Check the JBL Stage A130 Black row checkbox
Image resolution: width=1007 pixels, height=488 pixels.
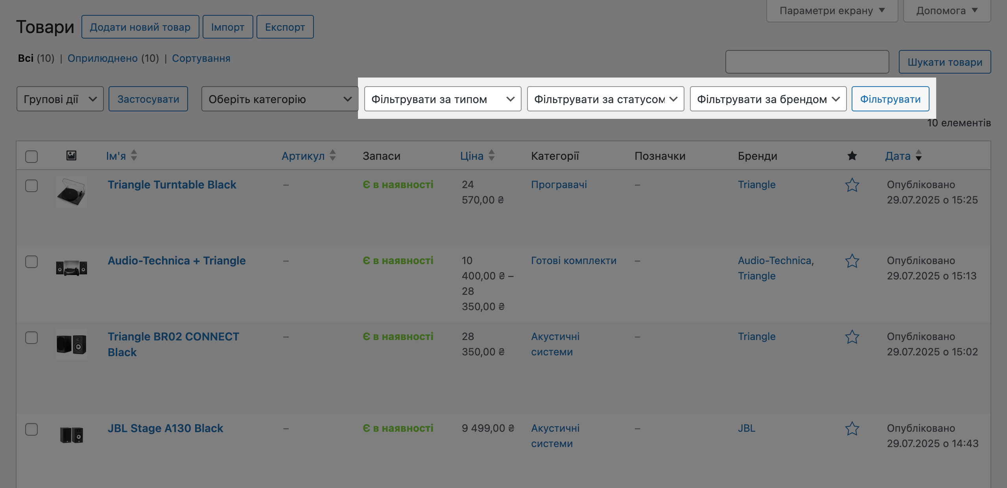(31, 429)
